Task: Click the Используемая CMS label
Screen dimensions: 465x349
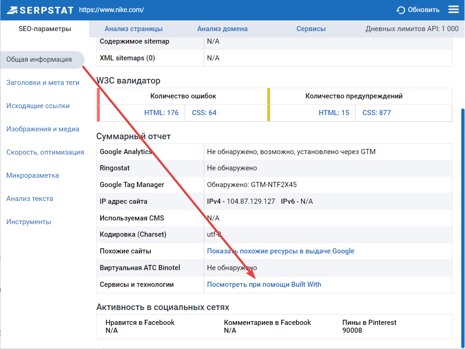Action: click(x=132, y=218)
